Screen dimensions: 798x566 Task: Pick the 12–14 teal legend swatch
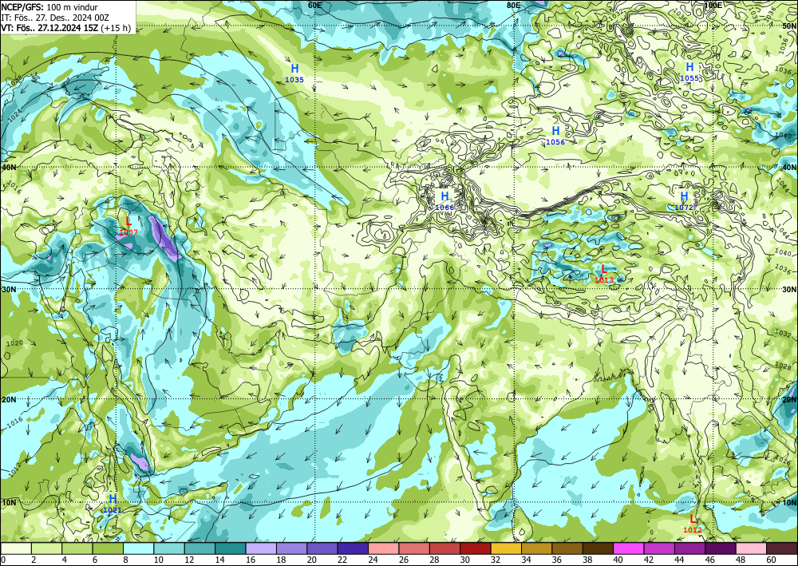pyautogui.click(x=199, y=548)
